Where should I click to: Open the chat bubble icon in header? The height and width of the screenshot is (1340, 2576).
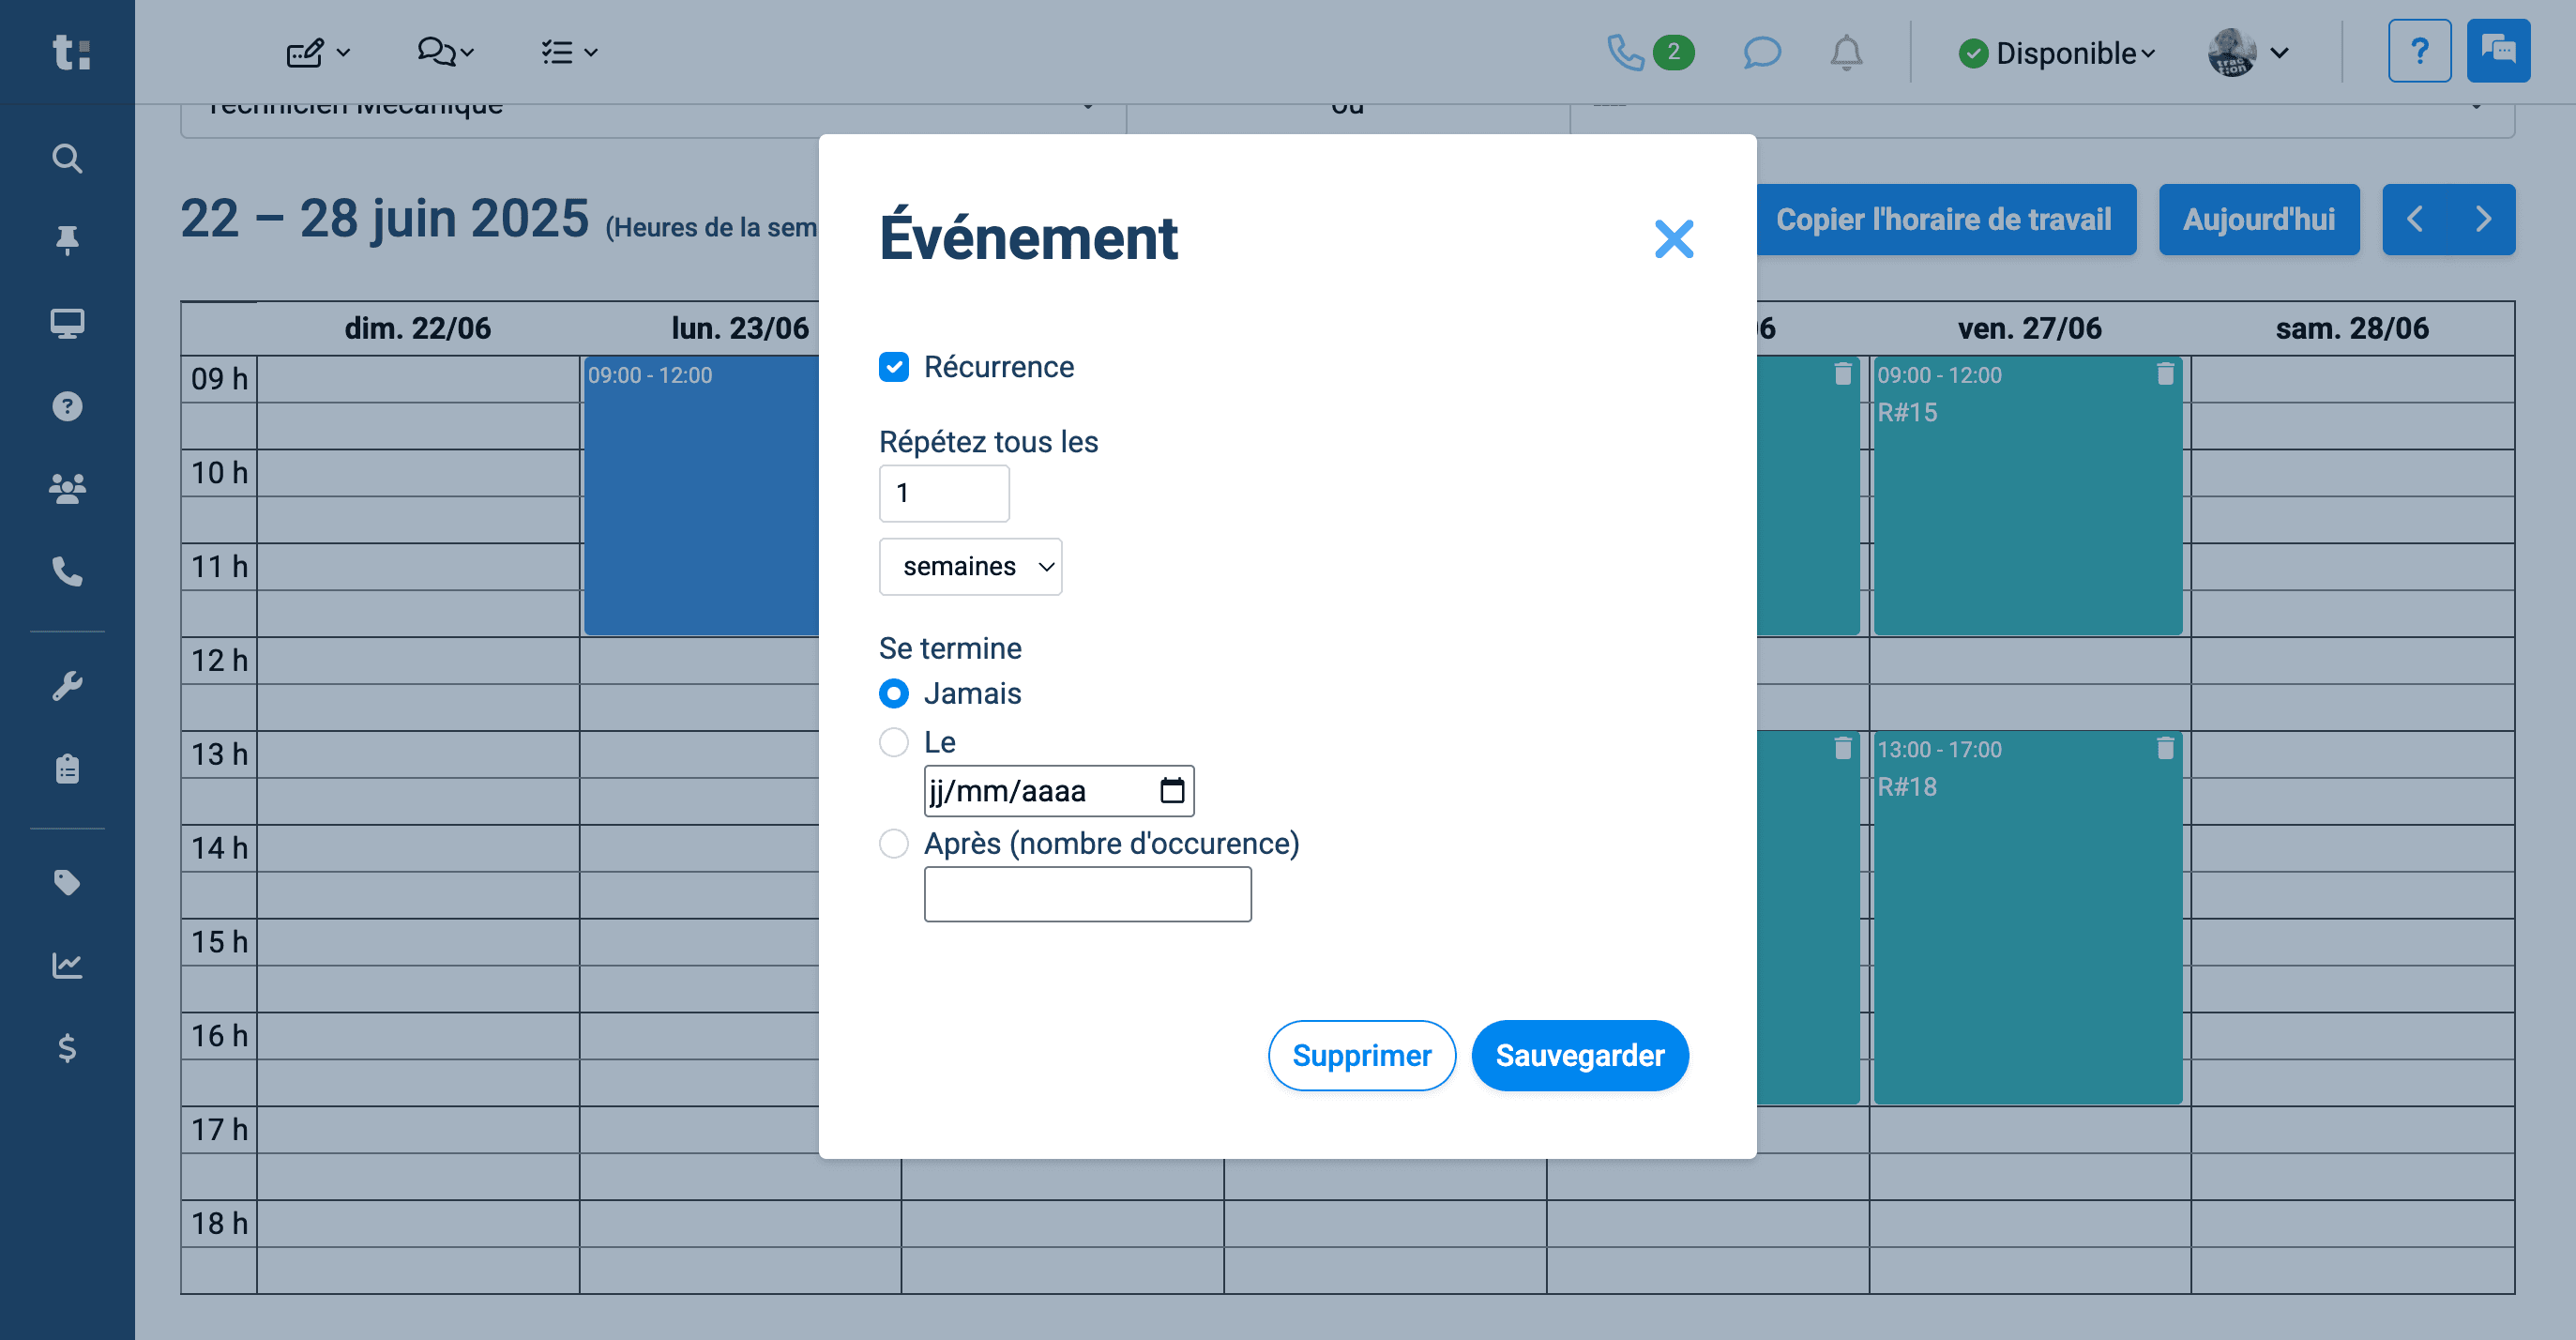tap(1762, 52)
